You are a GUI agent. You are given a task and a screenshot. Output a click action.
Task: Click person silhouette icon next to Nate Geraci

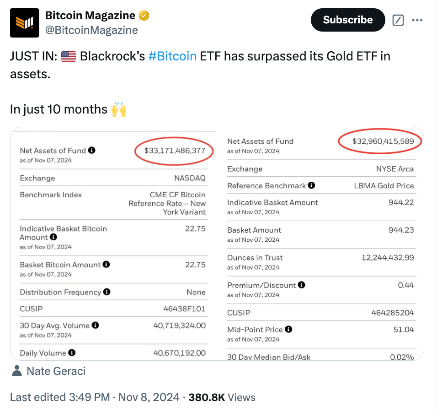(17, 371)
